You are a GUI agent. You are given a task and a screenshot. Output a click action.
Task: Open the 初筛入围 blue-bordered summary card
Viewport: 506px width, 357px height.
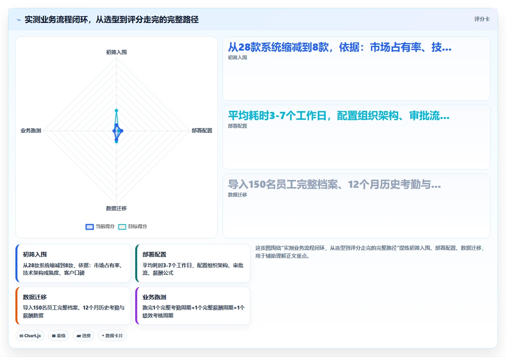[73, 263]
